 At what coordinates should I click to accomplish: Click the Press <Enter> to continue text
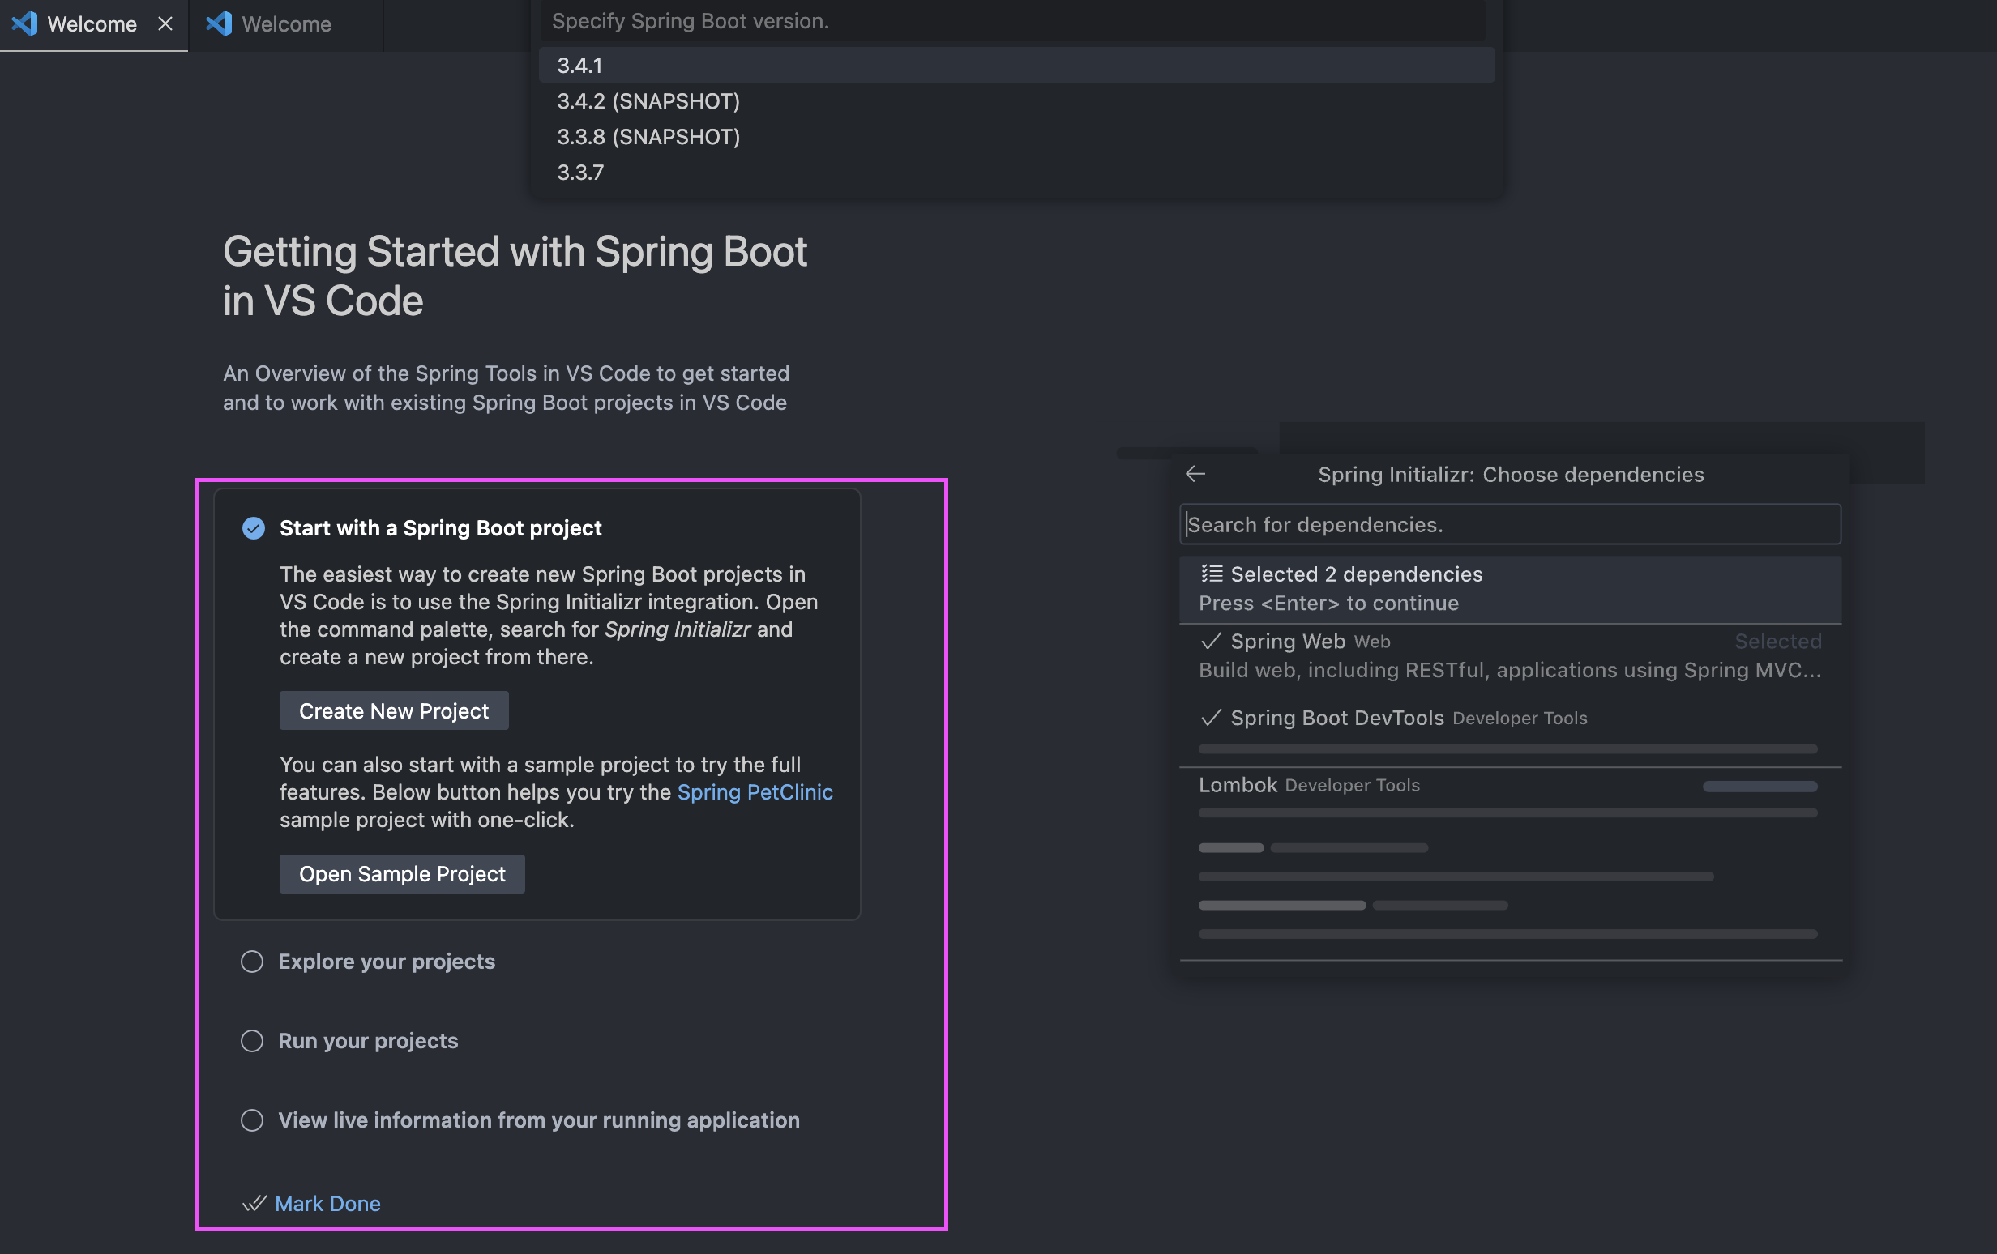coord(1328,604)
